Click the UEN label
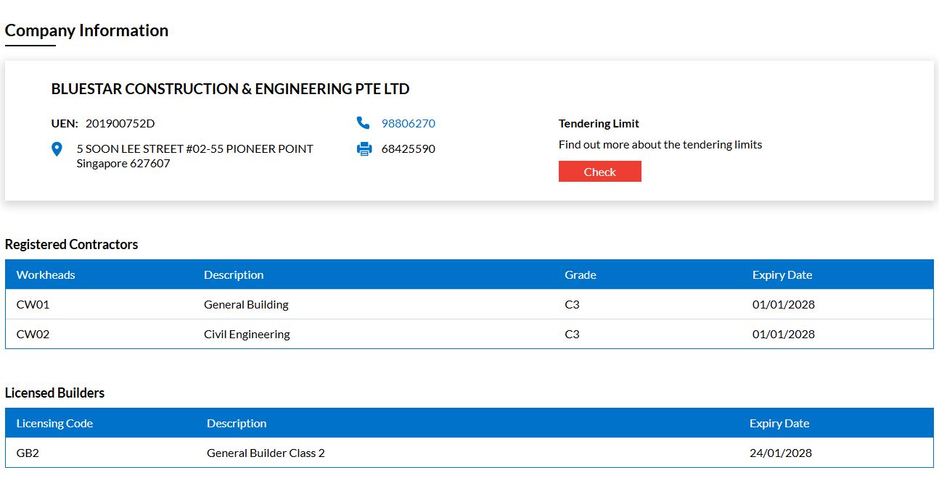This screenshot has height=478, width=939. coord(65,123)
